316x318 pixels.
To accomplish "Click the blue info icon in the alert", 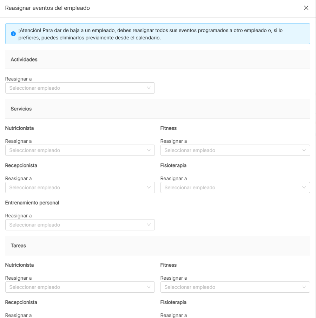I will click(x=13, y=34).
